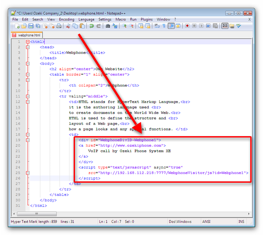Open the Edit menu
Viewport: 263px width, 235px height.
tap(25, 19)
